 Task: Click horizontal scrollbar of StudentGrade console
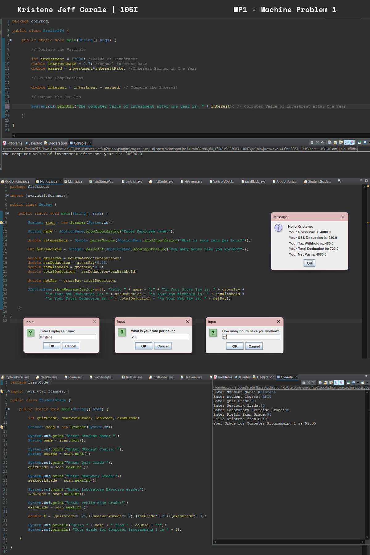pyautogui.click(x=288, y=542)
